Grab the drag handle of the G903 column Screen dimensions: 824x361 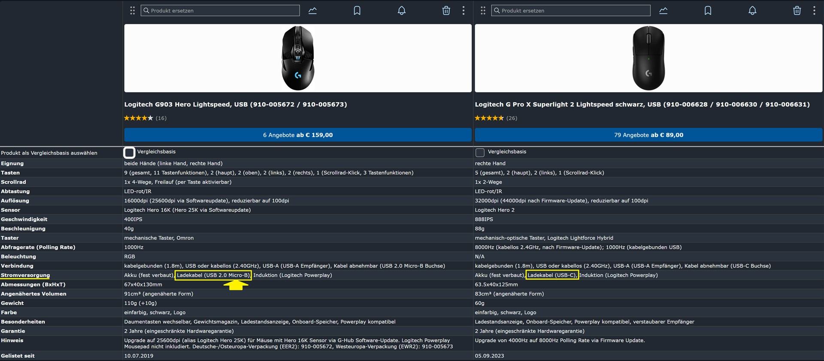133,11
